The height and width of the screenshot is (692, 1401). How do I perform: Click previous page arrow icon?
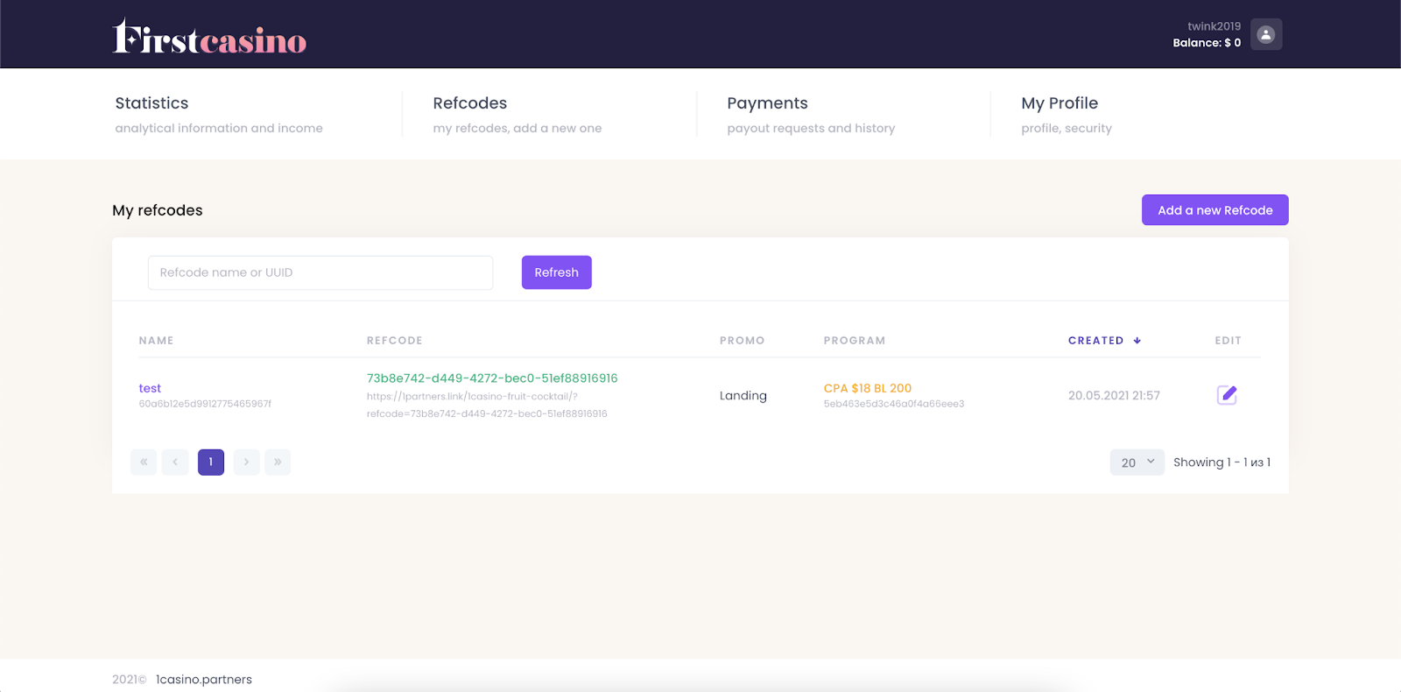pyautogui.click(x=175, y=462)
